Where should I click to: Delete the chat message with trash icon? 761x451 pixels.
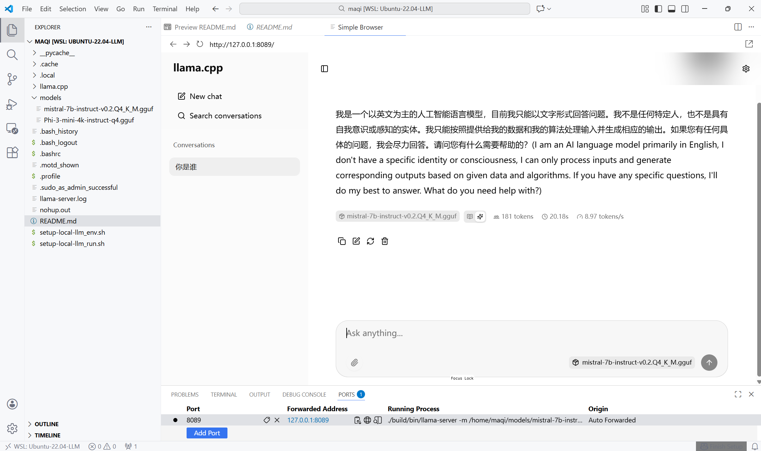[x=385, y=241]
